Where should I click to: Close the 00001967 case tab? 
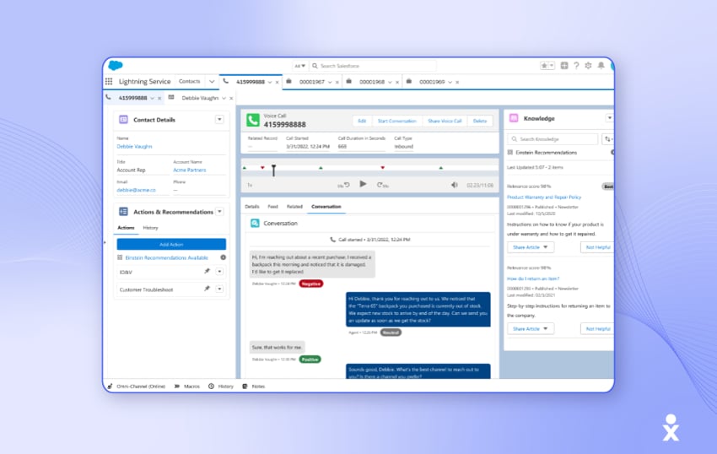(337, 83)
